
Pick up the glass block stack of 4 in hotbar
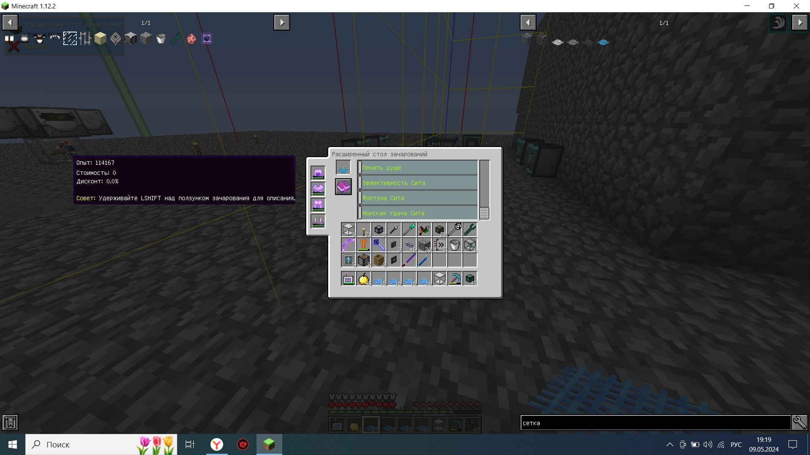(x=440, y=279)
